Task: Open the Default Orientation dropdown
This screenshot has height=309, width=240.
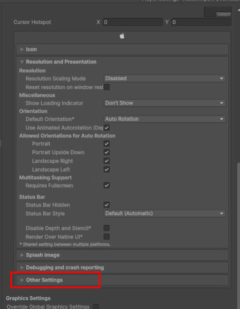Action: 164,119
